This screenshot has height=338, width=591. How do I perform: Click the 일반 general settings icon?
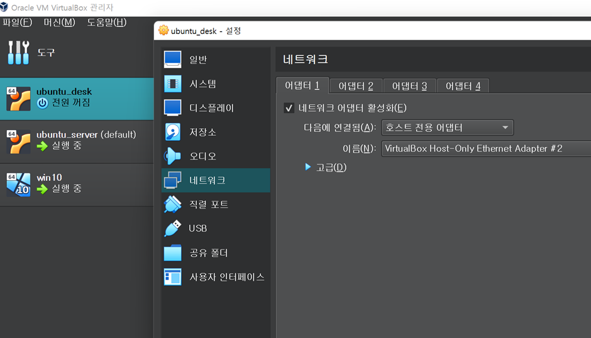[173, 60]
